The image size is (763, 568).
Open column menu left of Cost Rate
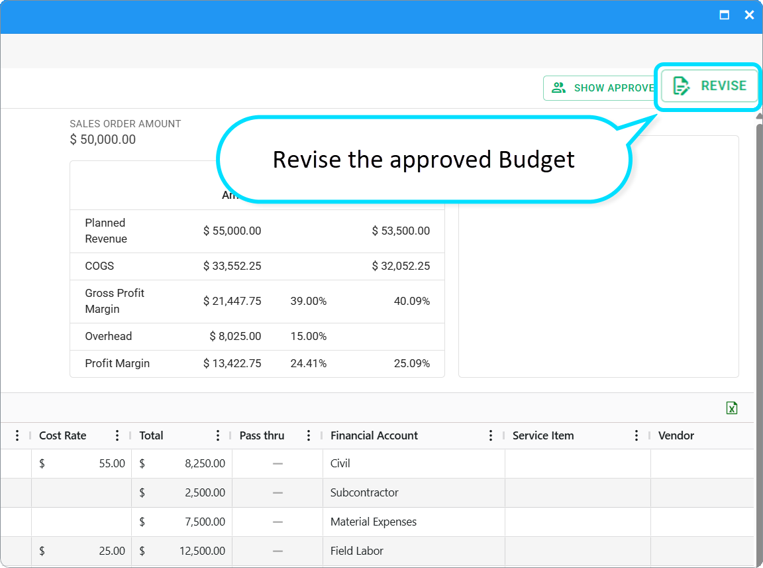tap(17, 435)
